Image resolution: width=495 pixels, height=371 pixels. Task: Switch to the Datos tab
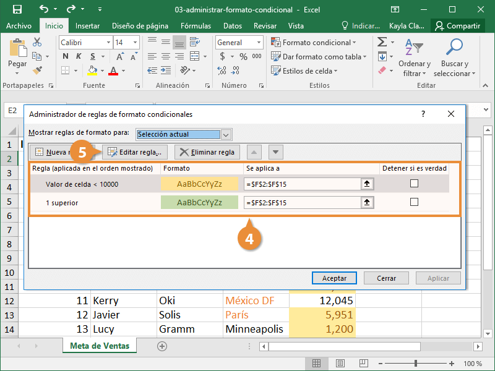pyautogui.click(x=233, y=26)
